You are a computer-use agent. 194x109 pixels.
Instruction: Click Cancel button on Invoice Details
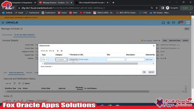click(x=185, y=40)
